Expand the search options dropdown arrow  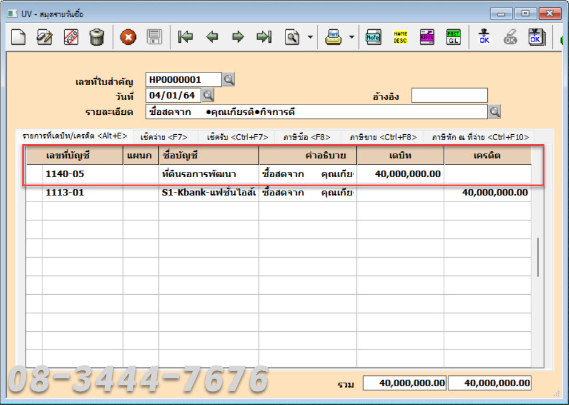click(310, 37)
